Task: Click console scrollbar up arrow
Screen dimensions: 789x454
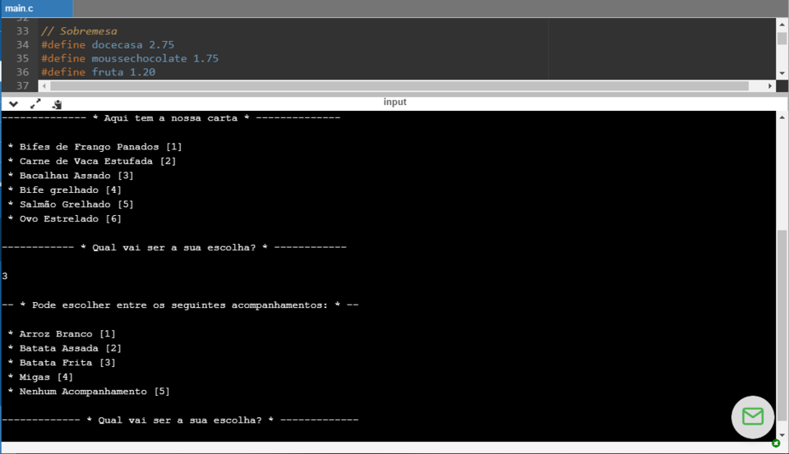Action: 782,117
